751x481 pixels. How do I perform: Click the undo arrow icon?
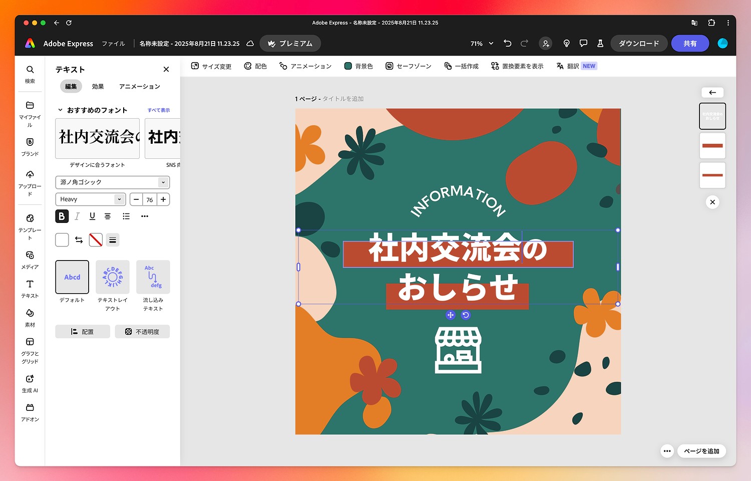pos(507,44)
